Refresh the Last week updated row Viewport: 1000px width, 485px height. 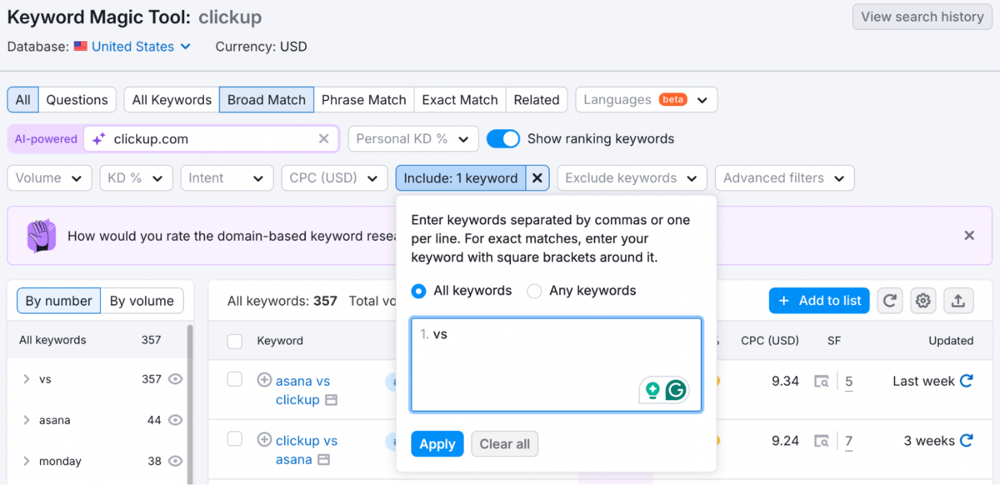click(967, 381)
